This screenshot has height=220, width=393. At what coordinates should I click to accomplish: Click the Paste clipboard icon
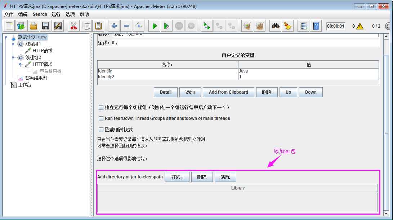pyautogui.click(x=98, y=26)
